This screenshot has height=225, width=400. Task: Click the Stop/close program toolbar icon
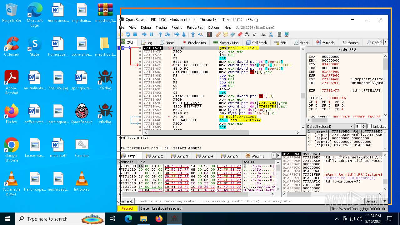point(135,34)
